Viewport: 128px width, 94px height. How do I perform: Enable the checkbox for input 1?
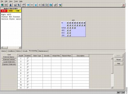[x=28, y=58]
